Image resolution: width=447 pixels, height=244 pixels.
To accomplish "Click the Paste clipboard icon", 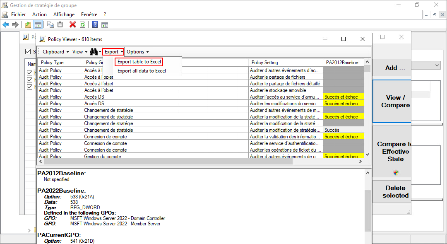I will point(60,25).
